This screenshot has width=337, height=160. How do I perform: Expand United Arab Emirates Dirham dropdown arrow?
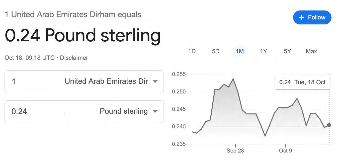pyautogui.click(x=155, y=81)
